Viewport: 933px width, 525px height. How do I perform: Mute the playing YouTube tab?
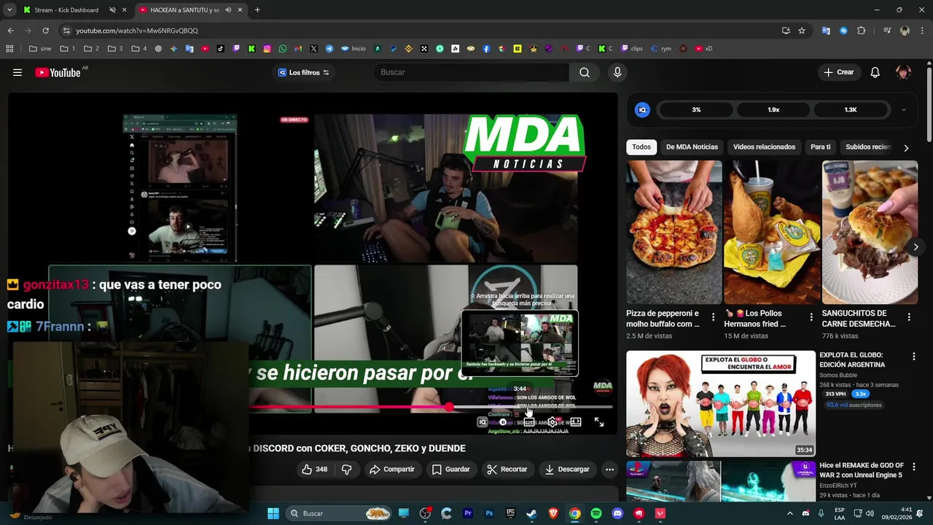click(x=228, y=10)
